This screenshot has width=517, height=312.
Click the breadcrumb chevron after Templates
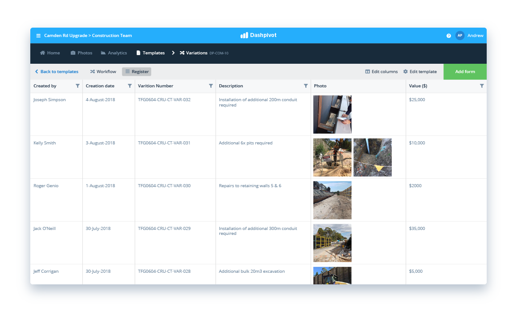[173, 53]
